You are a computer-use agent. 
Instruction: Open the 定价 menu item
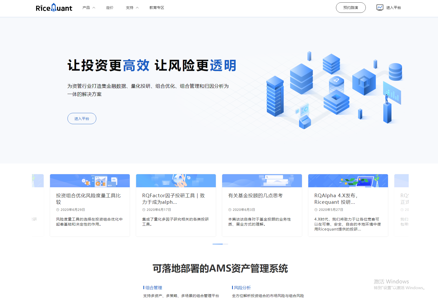[110, 8]
